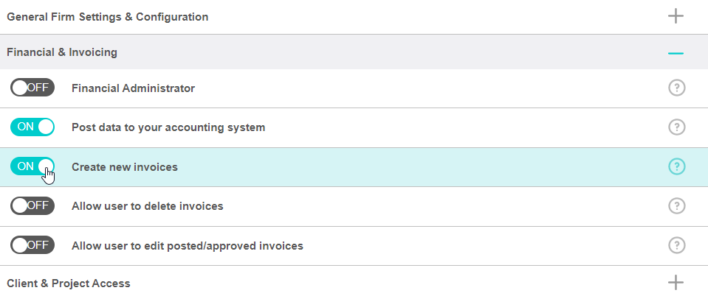The width and height of the screenshot is (708, 296).
Task: Turn off Create new invoices switch
Action: 32,167
